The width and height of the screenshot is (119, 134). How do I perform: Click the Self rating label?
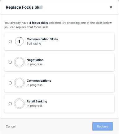pyautogui.click(x=34, y=44)
